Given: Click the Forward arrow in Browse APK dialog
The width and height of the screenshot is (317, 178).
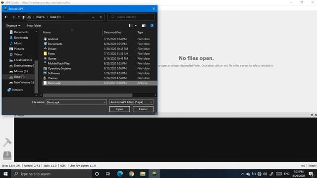Looking at the screenshot, I should [13, 17].
